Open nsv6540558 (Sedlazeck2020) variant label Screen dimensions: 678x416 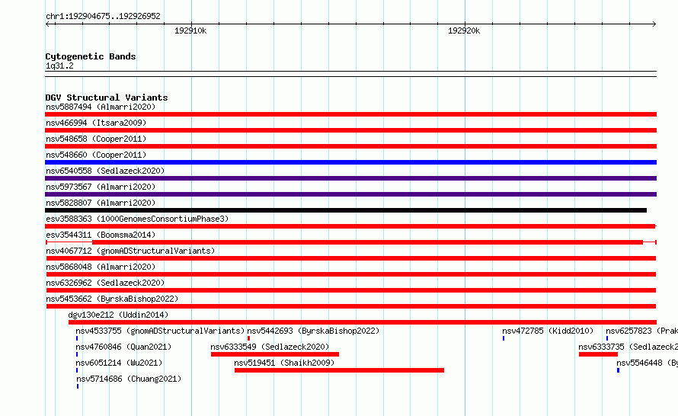105,171
